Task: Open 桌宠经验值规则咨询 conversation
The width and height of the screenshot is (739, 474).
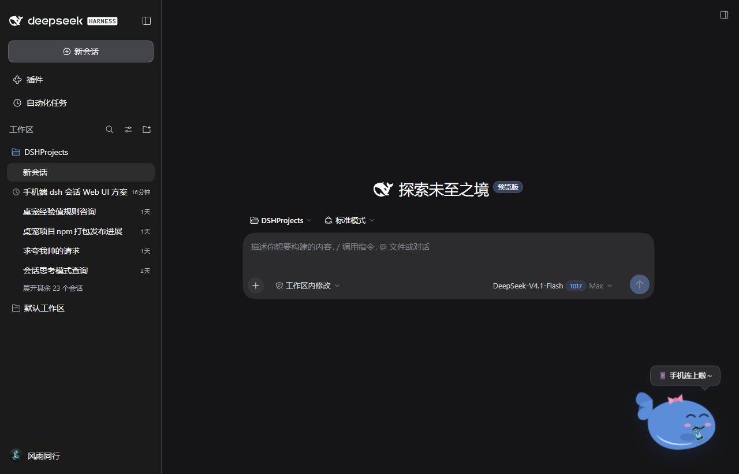Action: tap(81, 212)
